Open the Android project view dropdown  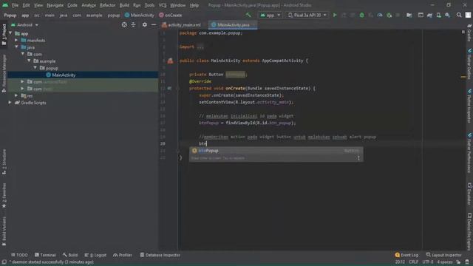pos(24,24)
